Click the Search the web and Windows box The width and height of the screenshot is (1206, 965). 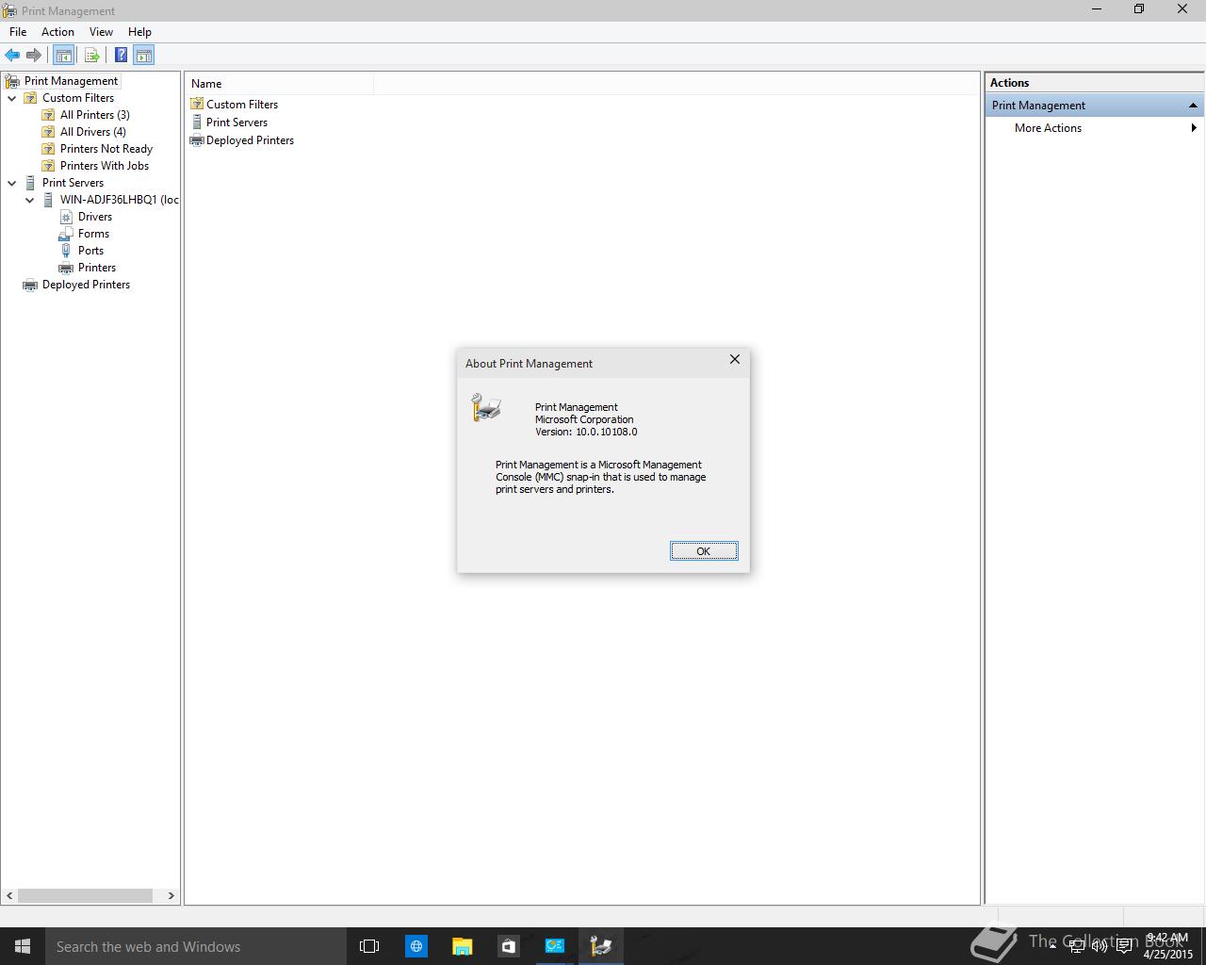(196, 946)
